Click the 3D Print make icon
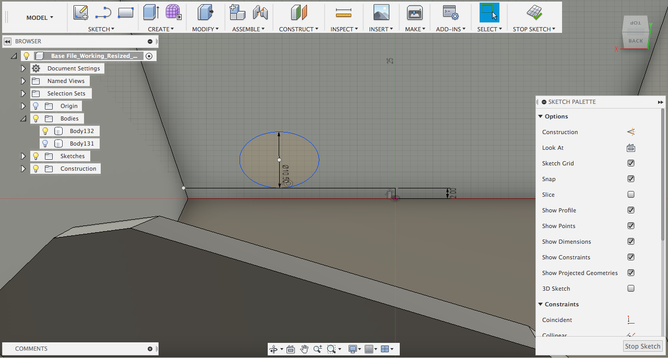Viewport: 668px width, 358px height. point(415,13)
